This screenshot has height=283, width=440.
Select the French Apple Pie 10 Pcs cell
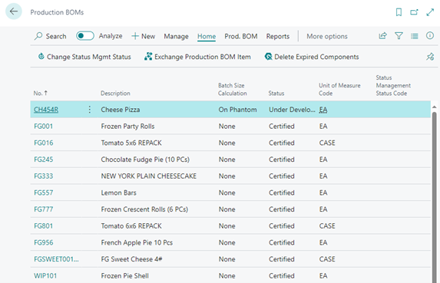click(x=137, y=242)
